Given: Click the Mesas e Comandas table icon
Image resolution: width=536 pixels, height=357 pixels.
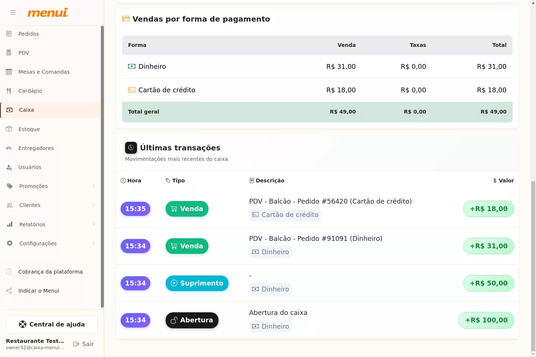Looking at the screenshot, I should 9,72.
